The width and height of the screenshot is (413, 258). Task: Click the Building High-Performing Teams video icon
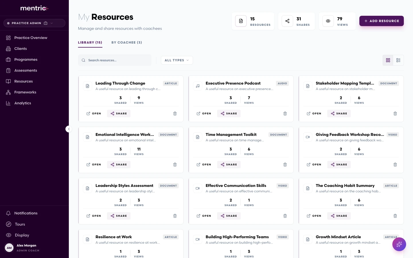tap(198, 239)
